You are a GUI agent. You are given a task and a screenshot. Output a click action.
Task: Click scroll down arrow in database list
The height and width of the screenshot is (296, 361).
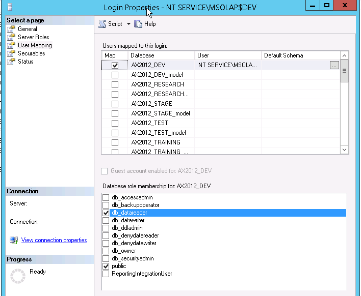tap(344, 150)
